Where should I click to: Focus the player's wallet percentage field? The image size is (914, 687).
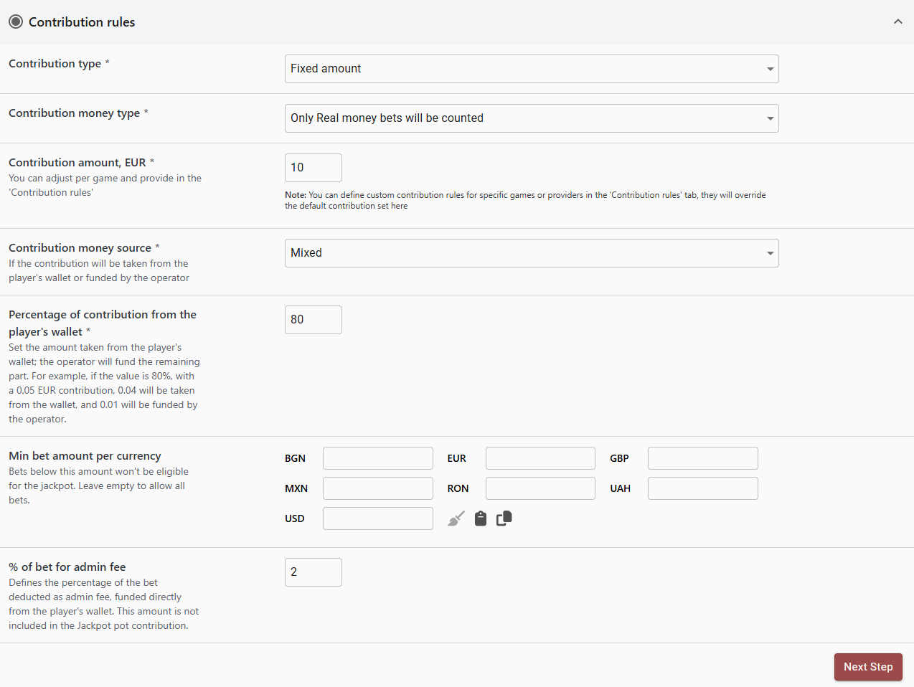point(313,320)
